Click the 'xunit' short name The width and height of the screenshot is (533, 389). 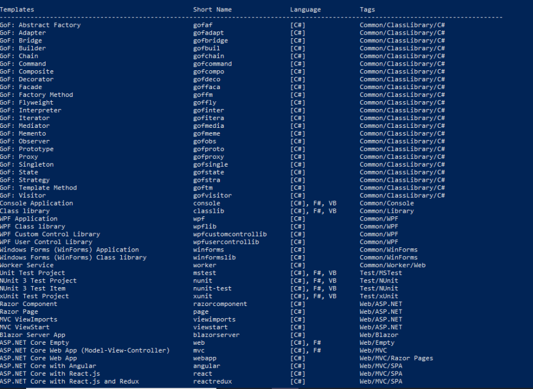coord(203,296)
